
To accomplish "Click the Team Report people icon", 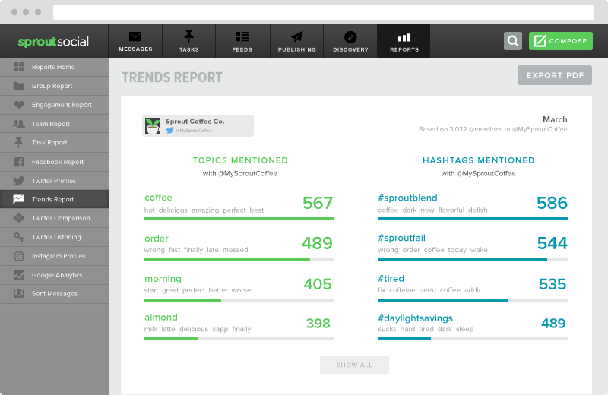I will 18,124.
